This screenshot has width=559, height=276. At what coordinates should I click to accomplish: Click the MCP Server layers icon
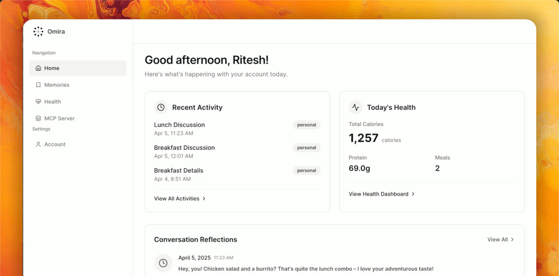pos(38,119)
